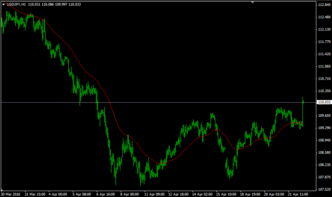Click the 107.520 price scale label
Viewport: 332px width, 197px height.
pos(324,190)
